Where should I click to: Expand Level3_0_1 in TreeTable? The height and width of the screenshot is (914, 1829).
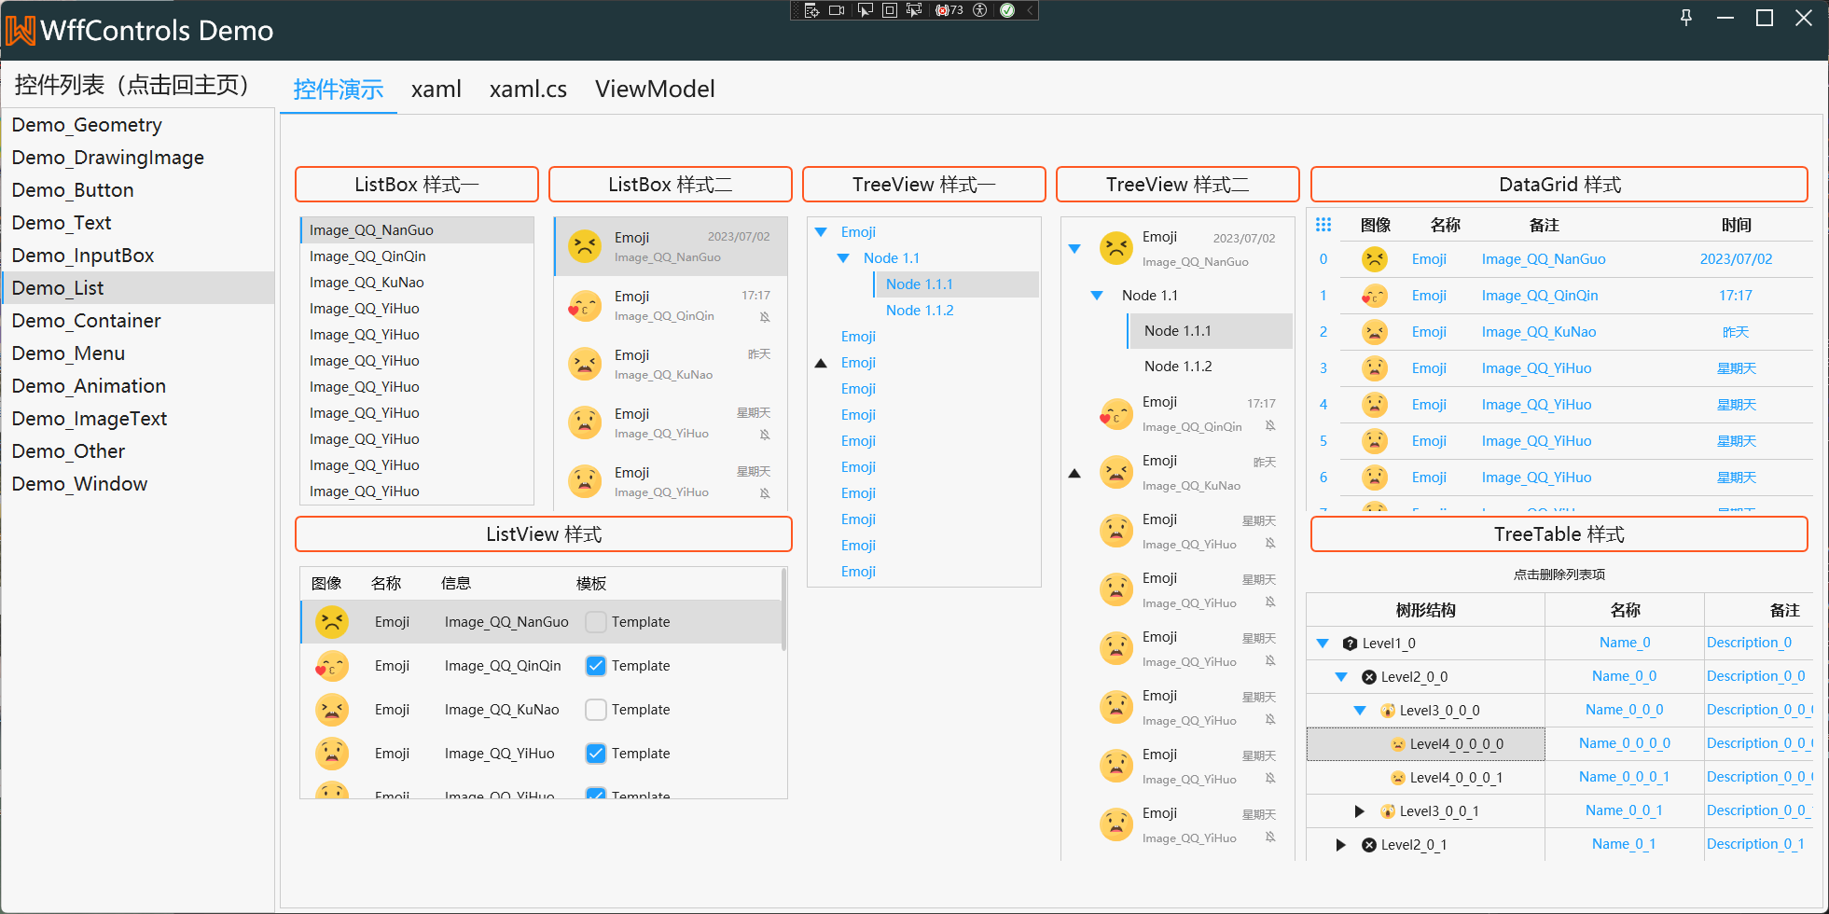1360,811
